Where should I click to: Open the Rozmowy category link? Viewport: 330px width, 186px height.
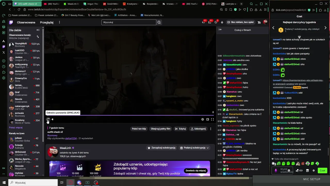pos(52,135)
